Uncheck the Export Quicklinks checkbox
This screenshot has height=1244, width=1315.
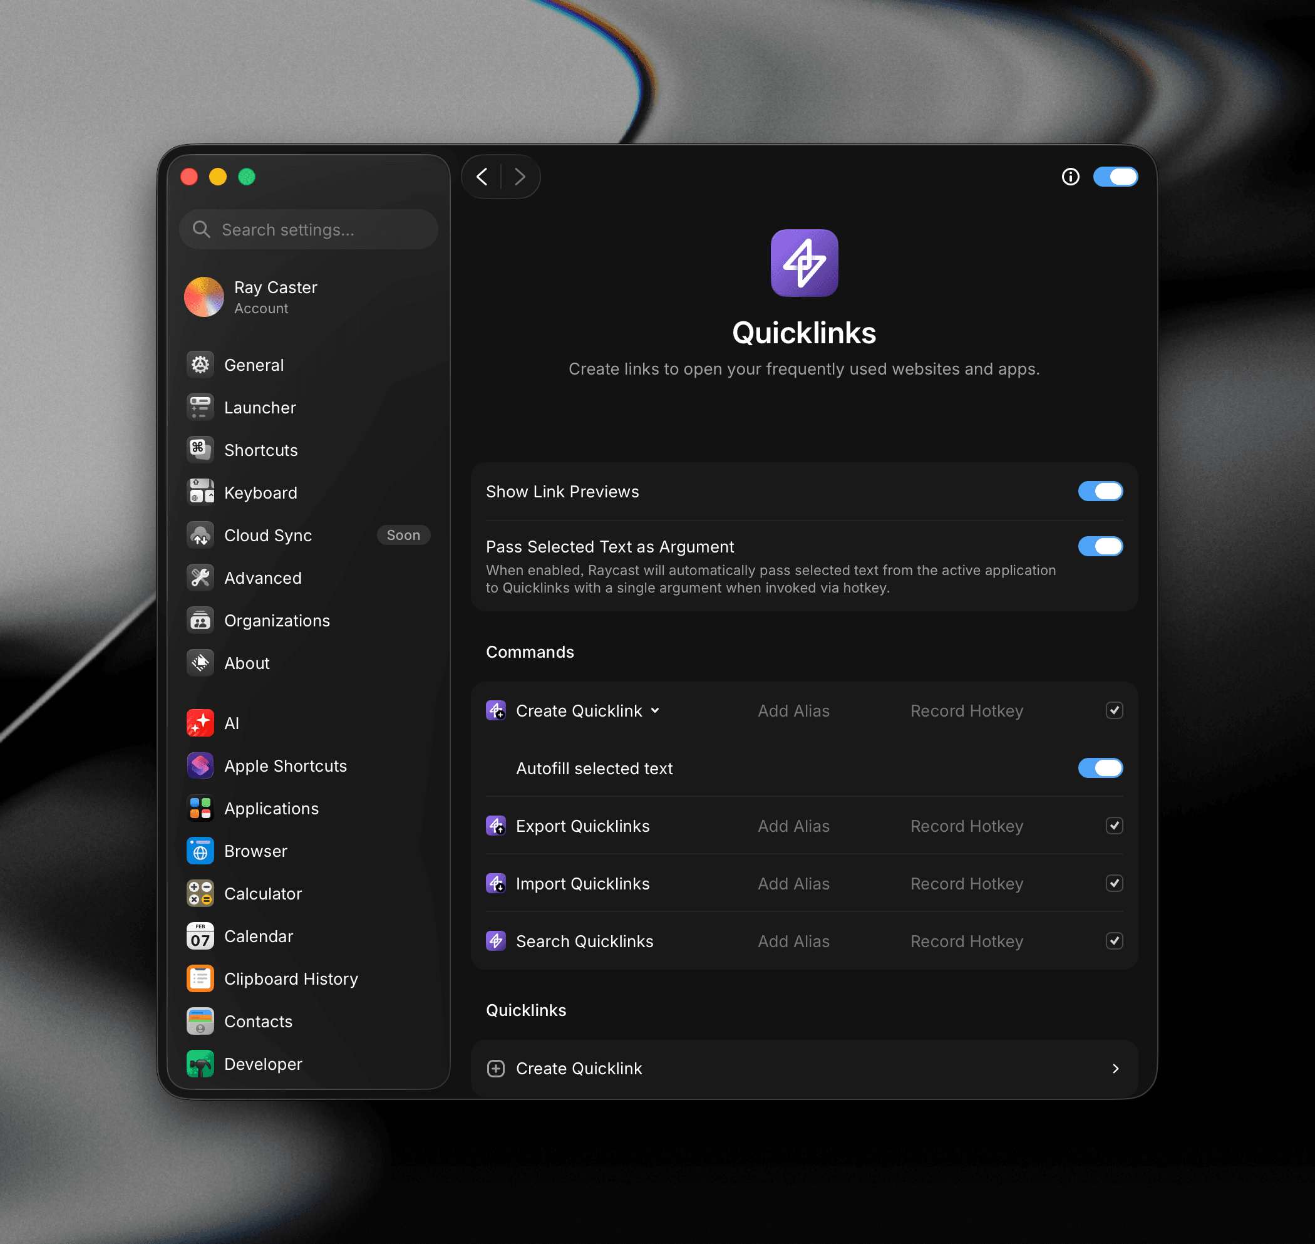click(x=1114, y=826)
